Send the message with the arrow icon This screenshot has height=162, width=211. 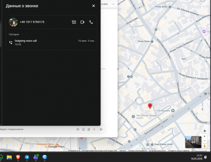pyautogui.click(x=101, y=129)
